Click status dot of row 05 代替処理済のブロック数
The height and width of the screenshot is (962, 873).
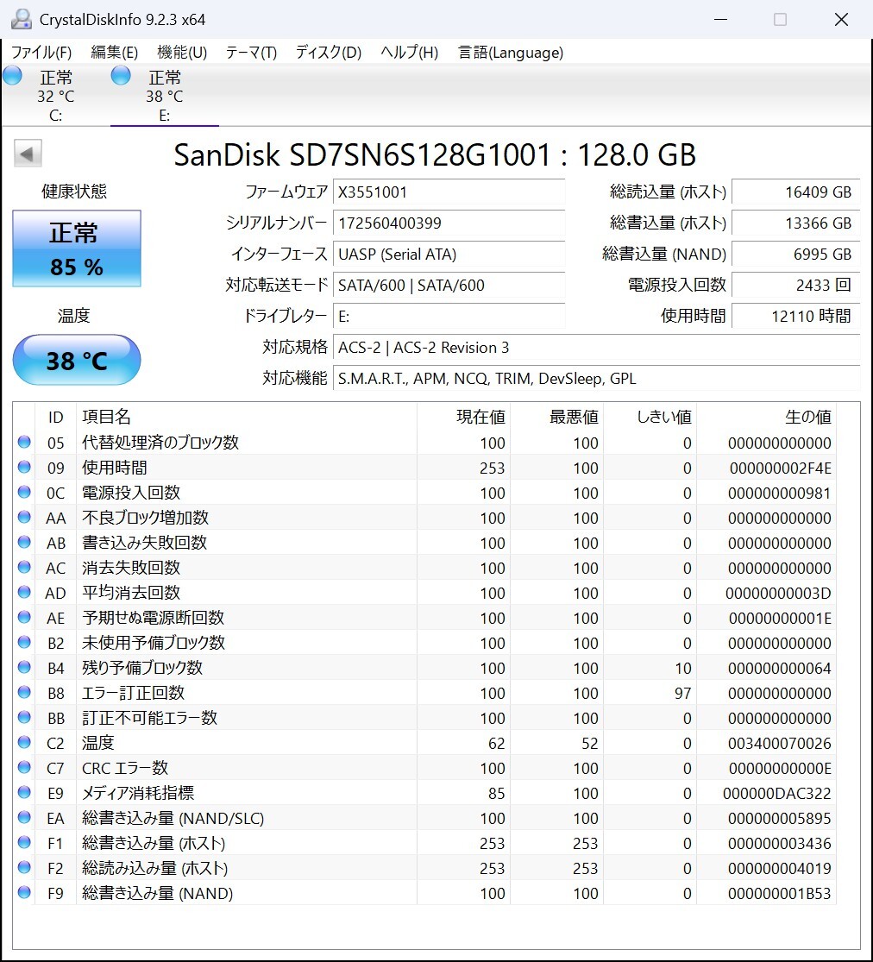coord(24,442)
